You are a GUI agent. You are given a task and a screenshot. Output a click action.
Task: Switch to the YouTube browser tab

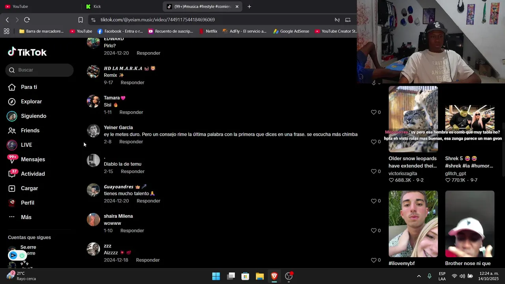click(39, 6)
